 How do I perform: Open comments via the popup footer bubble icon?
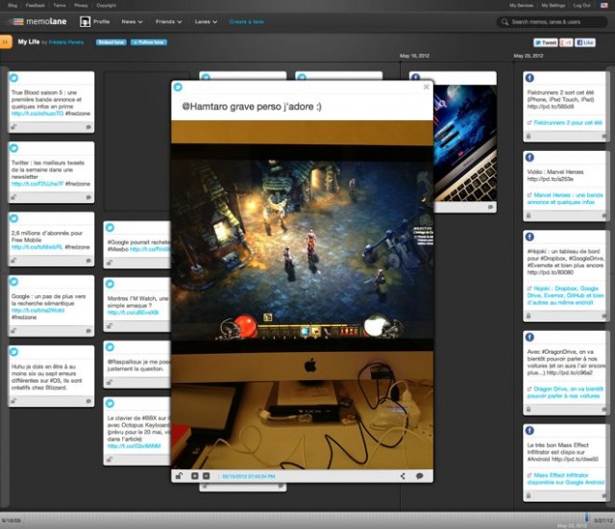pyautogui.click(x=419, y=476)
